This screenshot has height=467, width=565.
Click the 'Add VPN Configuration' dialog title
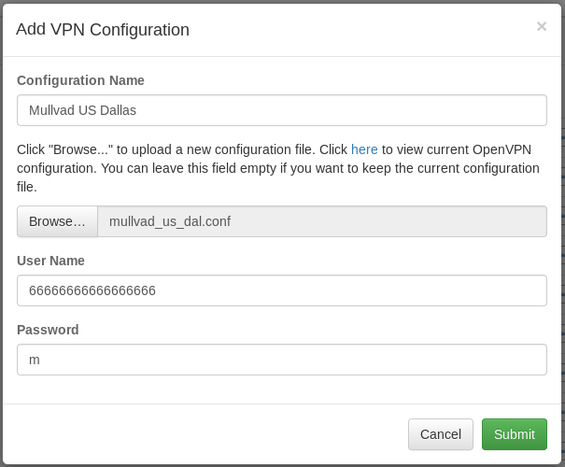coord(103,30)
